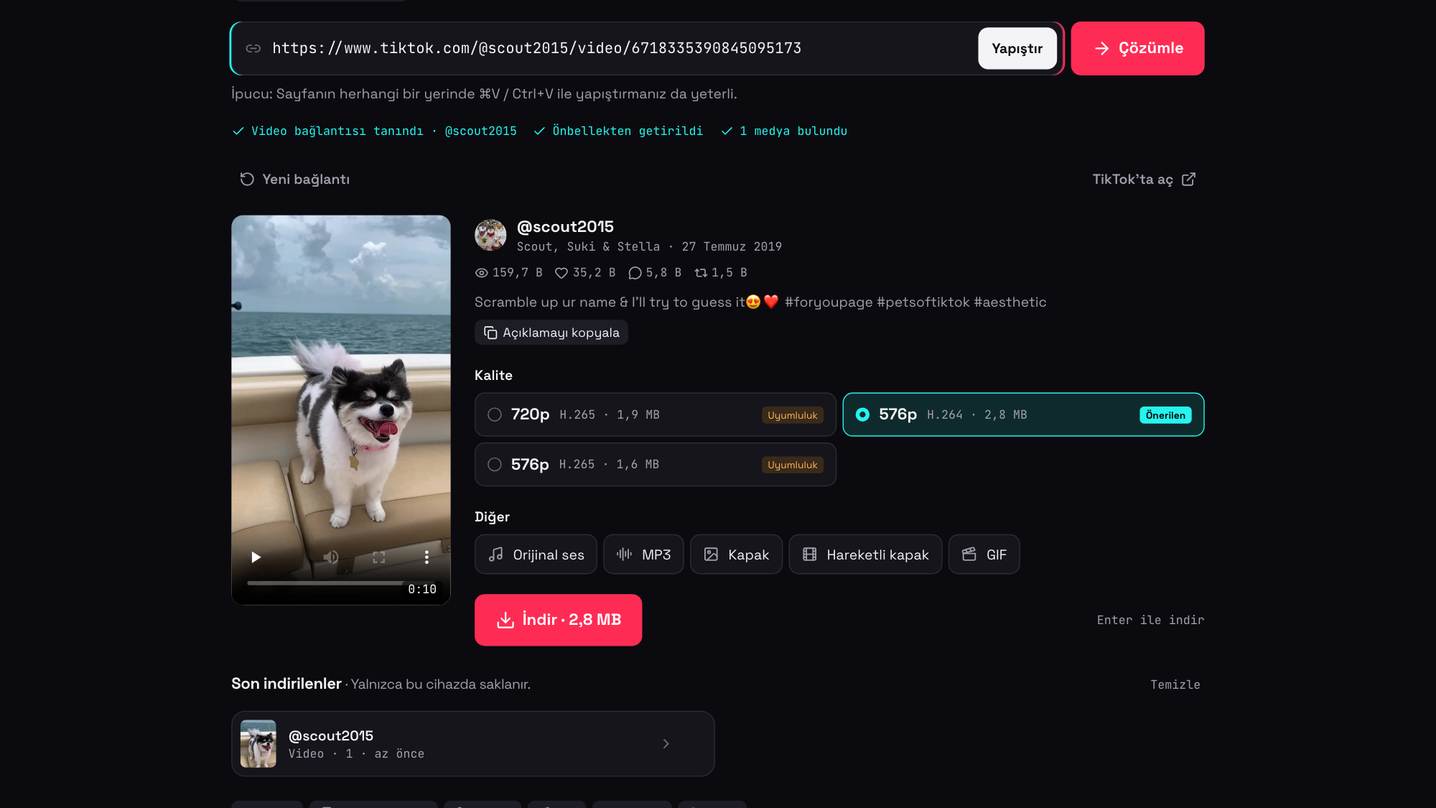This screenshot has height=808, width=1436.
Task: Click the #petsoftiktok hashtag text
Action: pos(923,302)
